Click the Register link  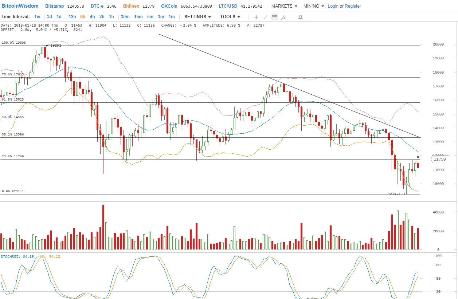pos(353,6)
